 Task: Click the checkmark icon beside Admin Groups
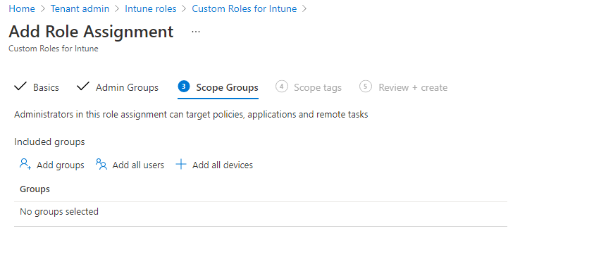pos(83,87)
